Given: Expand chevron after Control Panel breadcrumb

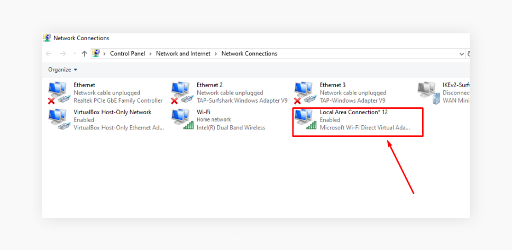Looking at the screenshot, I should click(x=151, y=53).
